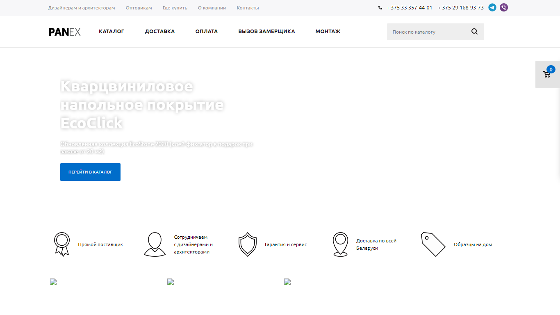This screenshot has height=315, width=560.
Task: Open the shopping cart icon
Action: point(546,75)
